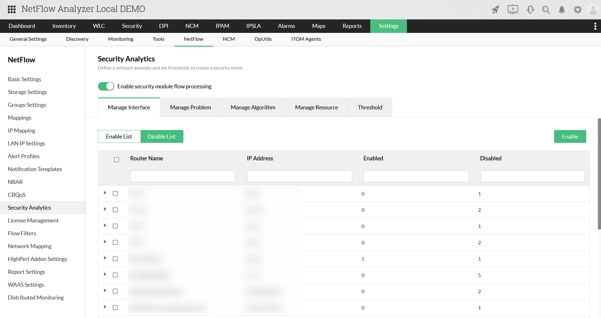Open the IPAM menu
This screenshot has width=601, height=318.
pos(222,26)
